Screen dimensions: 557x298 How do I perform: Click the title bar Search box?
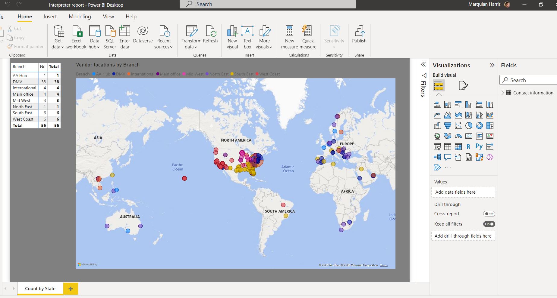pos(268,4)
